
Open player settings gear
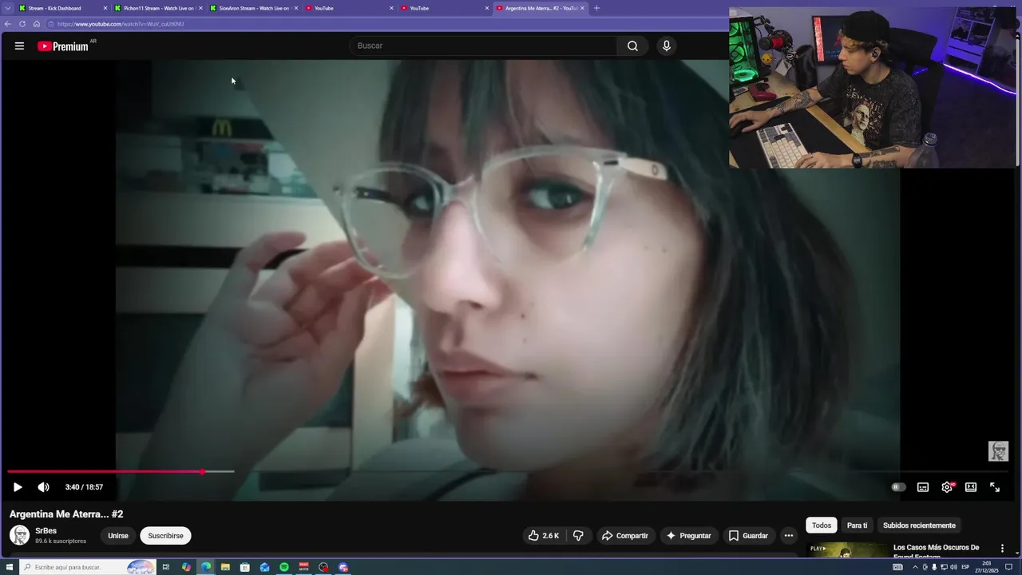pos(947,487)
